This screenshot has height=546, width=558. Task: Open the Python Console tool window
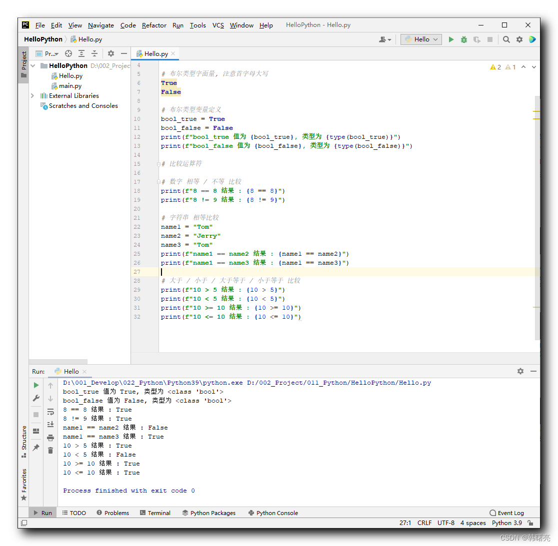pyautogui.click(x=273, y=513)
